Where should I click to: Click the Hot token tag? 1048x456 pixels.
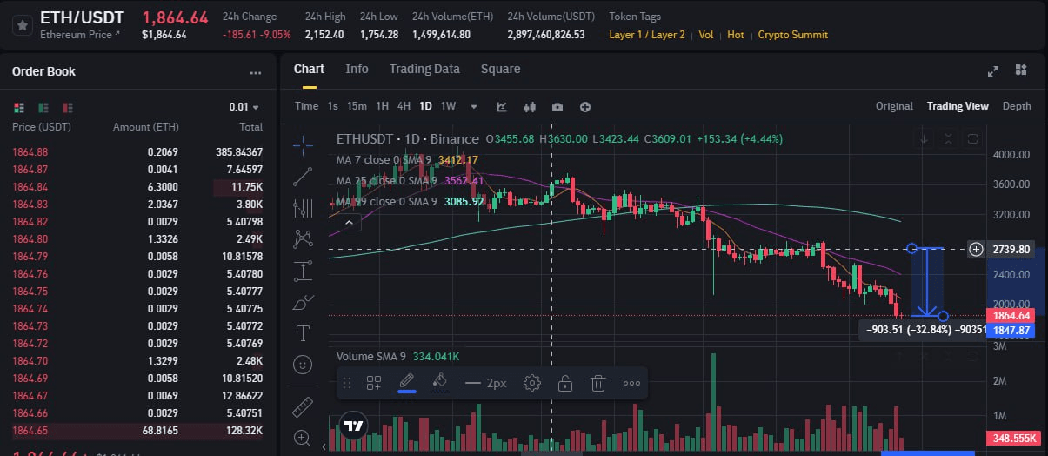click(735, 35)
